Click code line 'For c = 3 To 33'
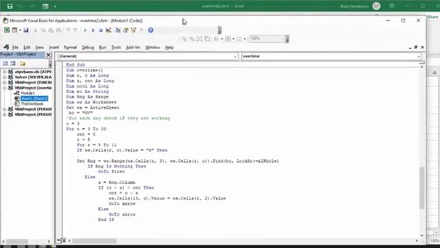440x248 pixels. click(86, 129)
